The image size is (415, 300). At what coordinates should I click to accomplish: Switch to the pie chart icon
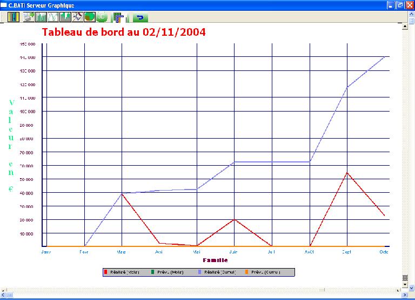tap(90, 17)
